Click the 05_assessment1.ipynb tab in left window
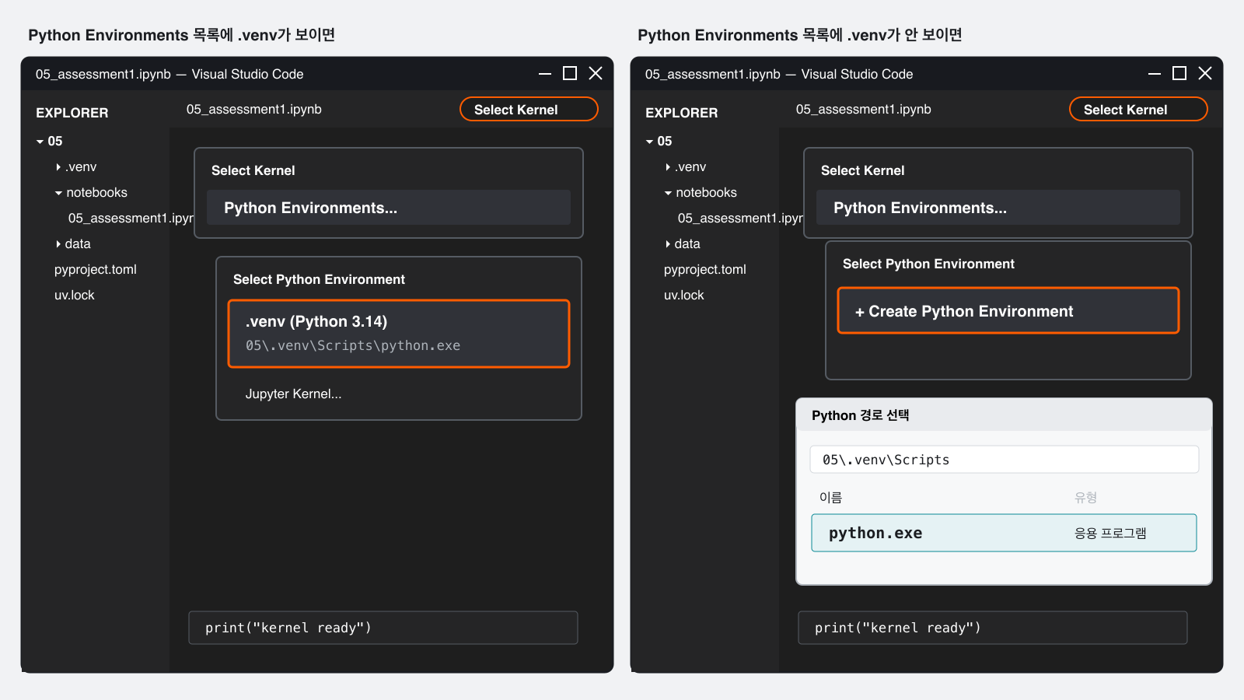Screen dimensions: 1244x700 pyautogui.click(x=254, y=109)
